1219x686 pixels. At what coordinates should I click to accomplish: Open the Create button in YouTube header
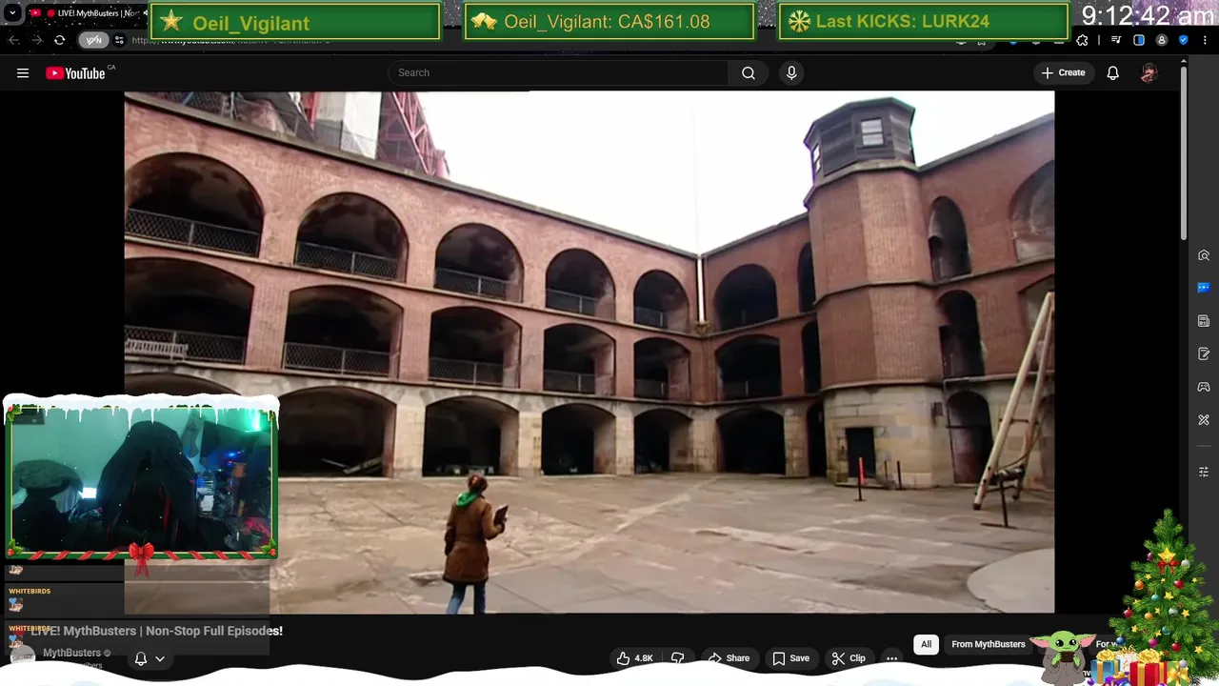click(1063, 72)
